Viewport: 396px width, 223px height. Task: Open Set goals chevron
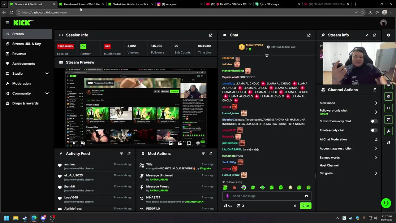tap(376, 173)
